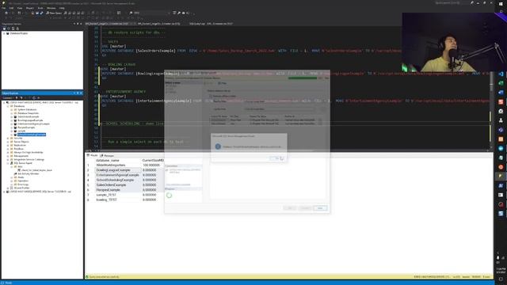Screen dimensions: 507x285
Task: Open the Connect dropdown in Object Explorer
Action: pyautogui.click(x=7, y=98)
